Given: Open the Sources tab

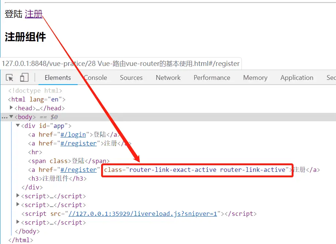Looking at the screenshot, I should coord(131,78).
